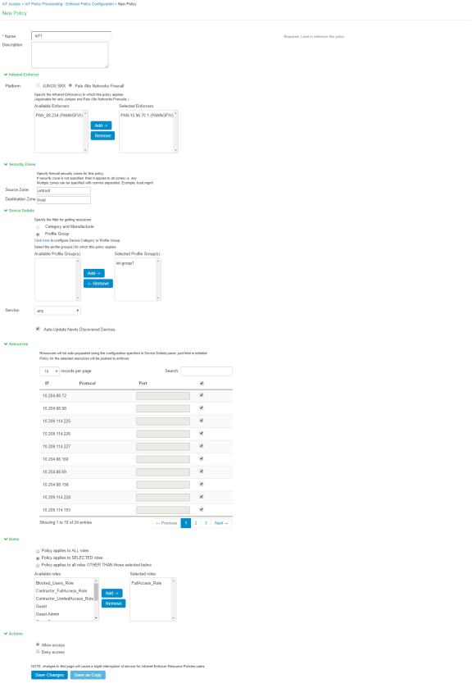Select Blocked_Users_Role in Available roles list
The width and height of the screenshot is (472, 683).
coord(55,583)
